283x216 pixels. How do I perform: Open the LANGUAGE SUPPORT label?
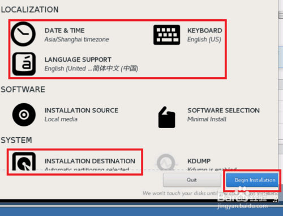pos(78,60)
